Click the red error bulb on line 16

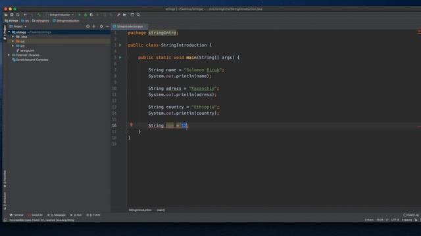click(132, 125)
